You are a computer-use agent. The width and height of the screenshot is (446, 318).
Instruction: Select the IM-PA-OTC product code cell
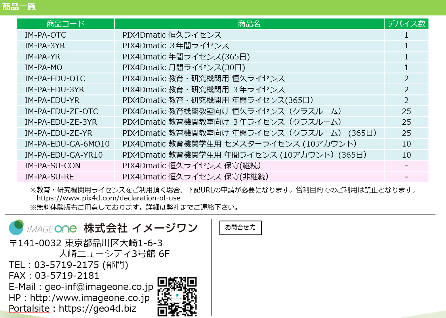(46, 35)
